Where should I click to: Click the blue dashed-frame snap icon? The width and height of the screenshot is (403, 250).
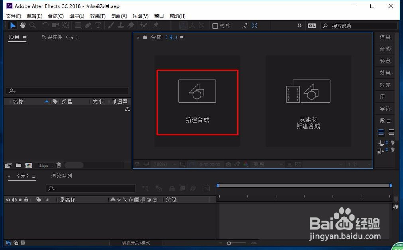click(254, 25)
